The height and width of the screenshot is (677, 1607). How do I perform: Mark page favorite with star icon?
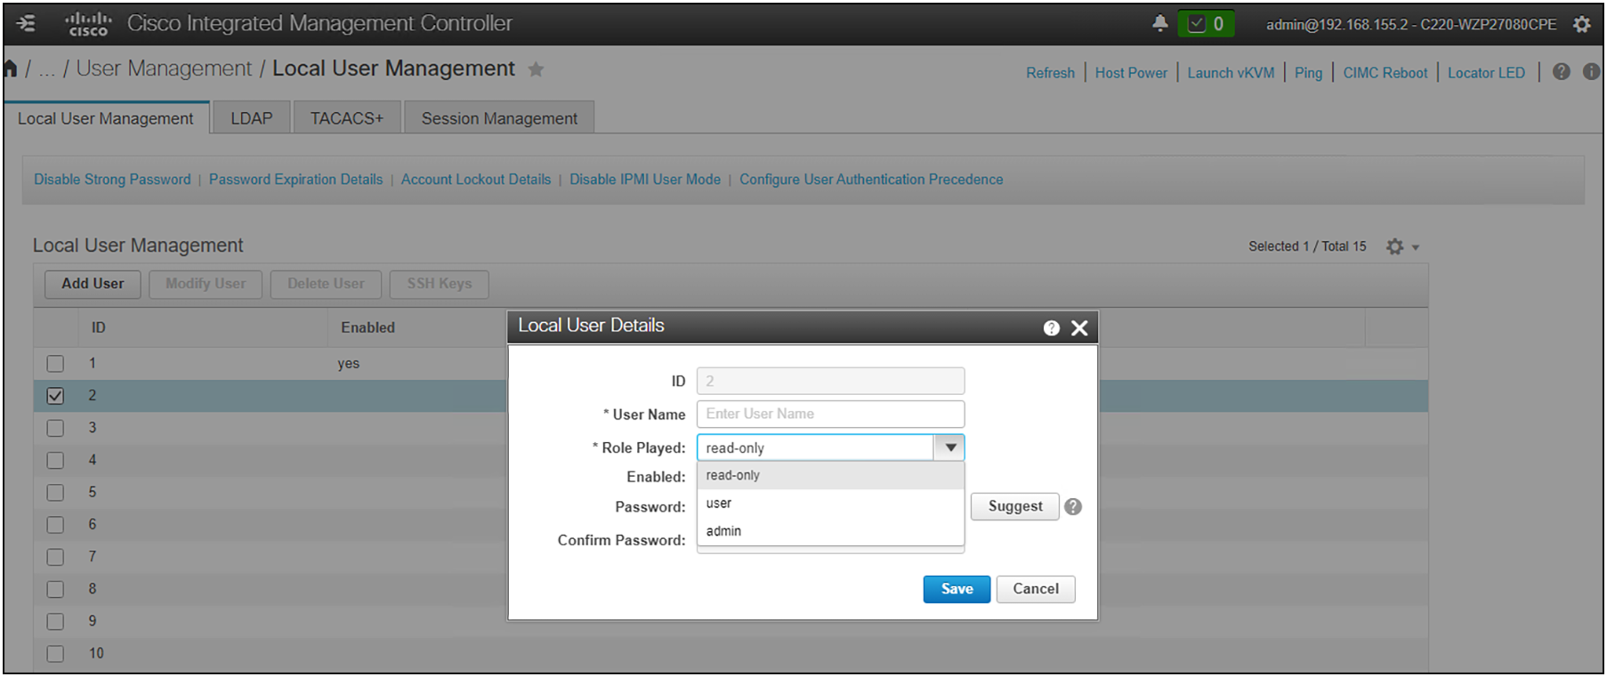[536, 69]
